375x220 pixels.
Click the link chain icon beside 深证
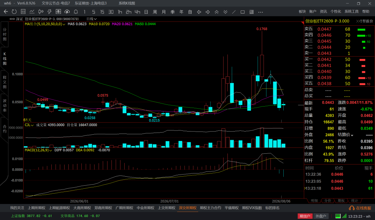(x=12, y=19)
